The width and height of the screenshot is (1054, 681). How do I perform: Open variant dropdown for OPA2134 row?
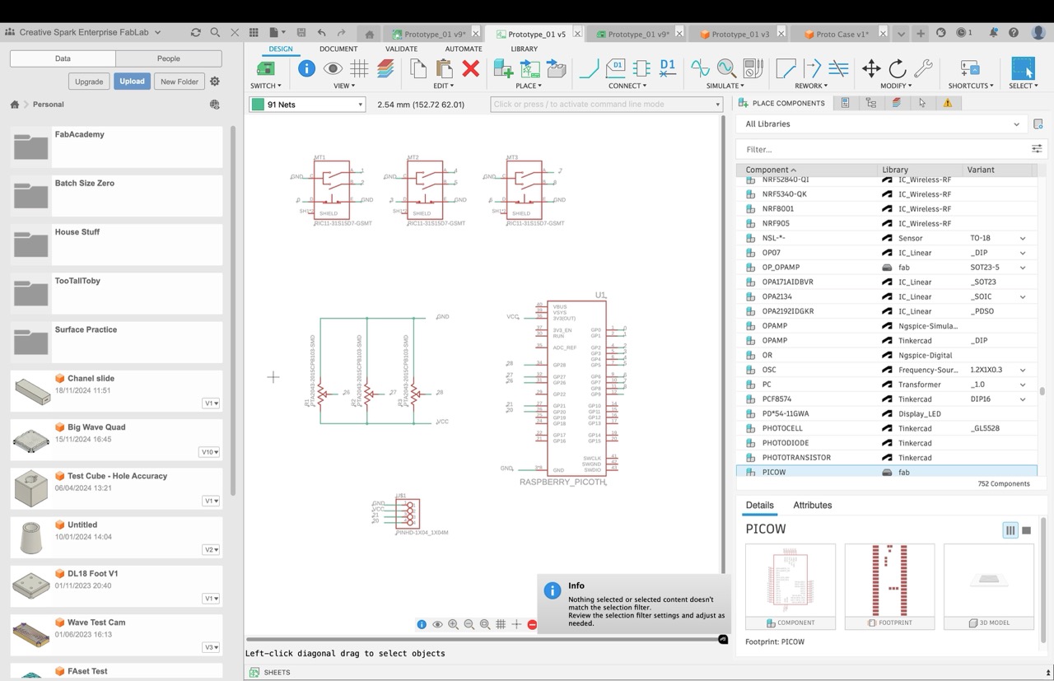pyautogui.click(x=1023, y=296)
